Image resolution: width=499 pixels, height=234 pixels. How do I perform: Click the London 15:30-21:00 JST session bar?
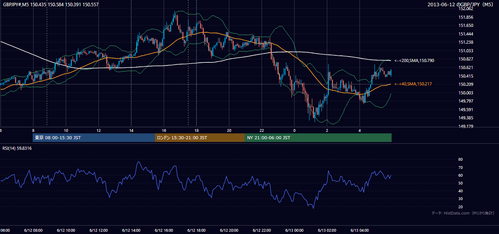(200, 138)
